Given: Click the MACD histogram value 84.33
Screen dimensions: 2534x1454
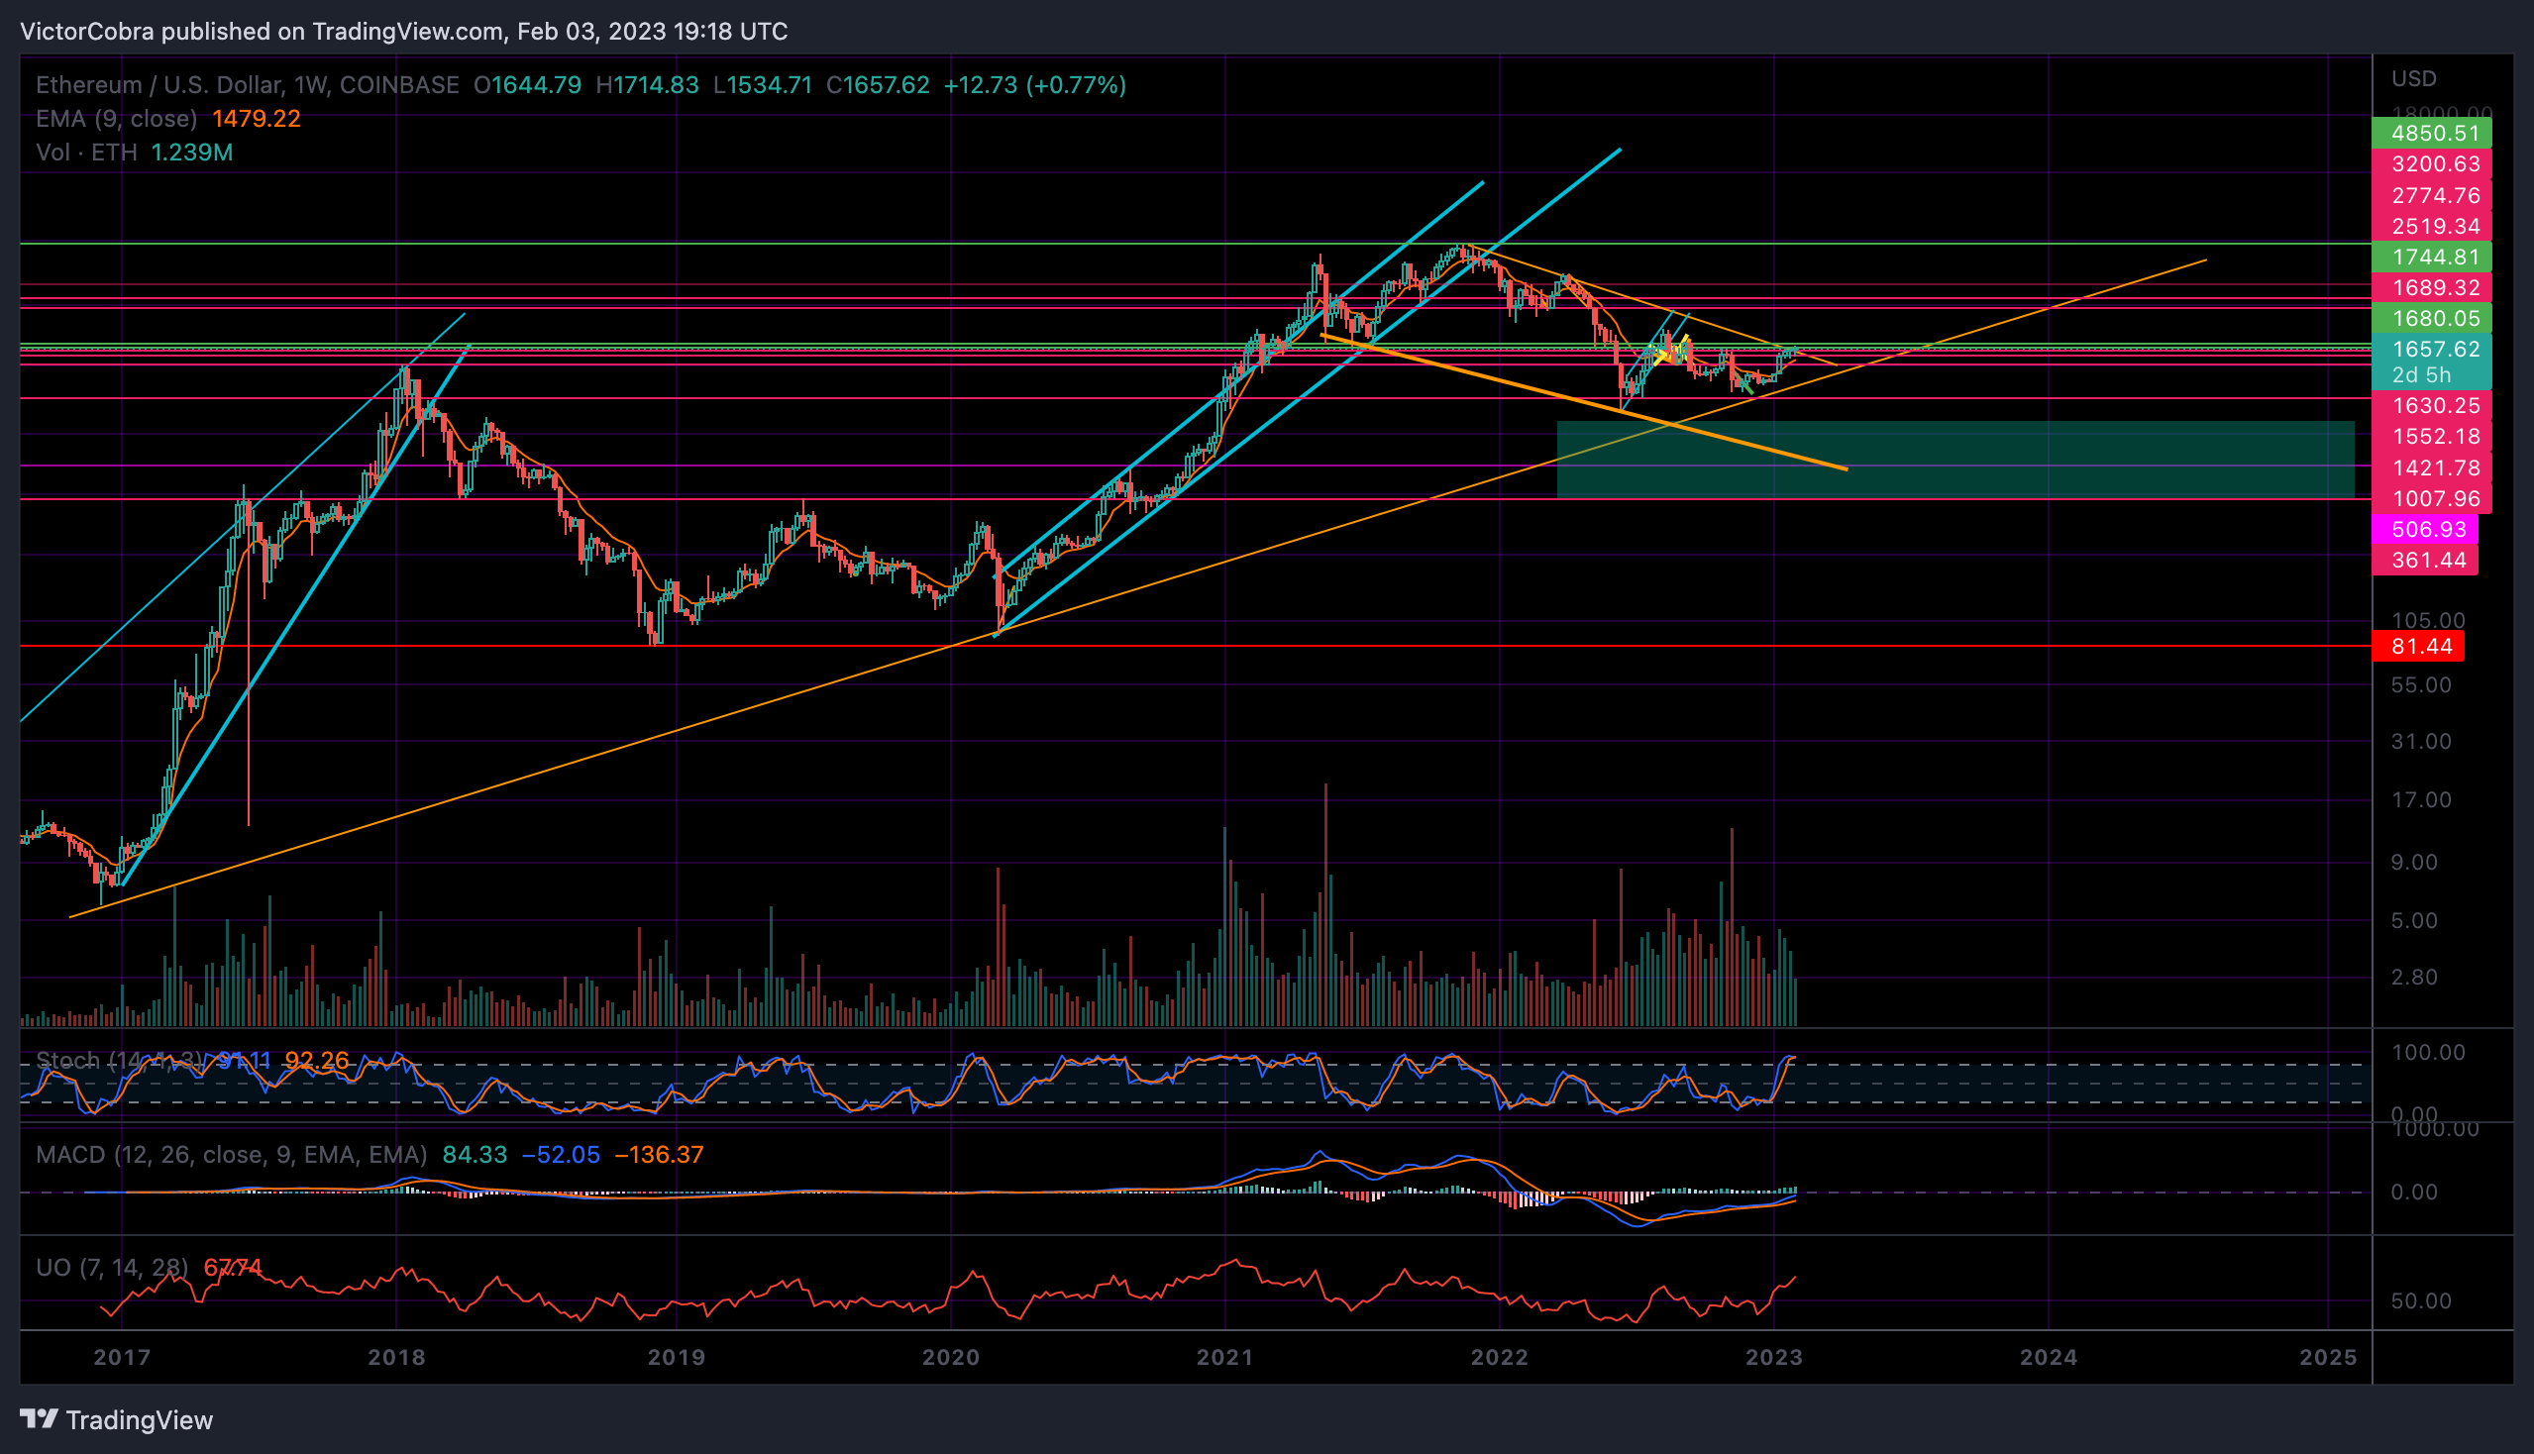Looking at the screenshot, I should click(475, 1155).
